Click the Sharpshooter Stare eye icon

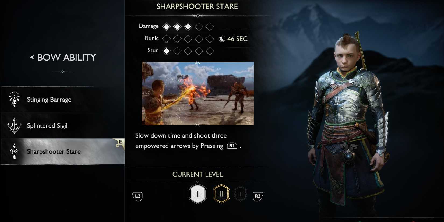(x=14, y=151)
